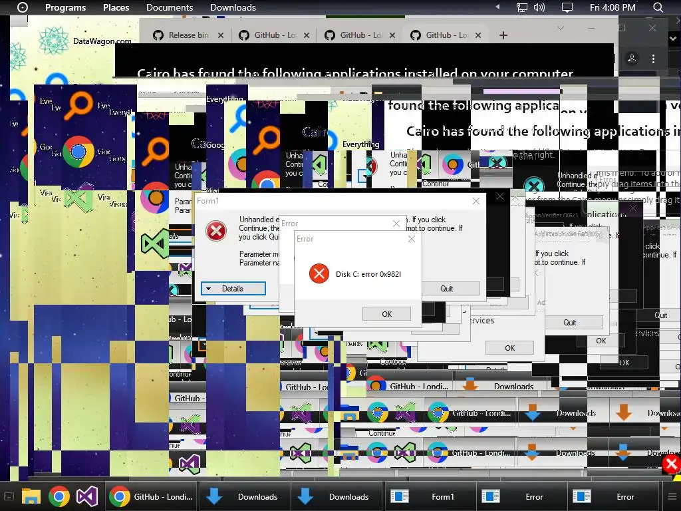
Task: Close the front Disk C Error dialog
Action: (411, 239)
